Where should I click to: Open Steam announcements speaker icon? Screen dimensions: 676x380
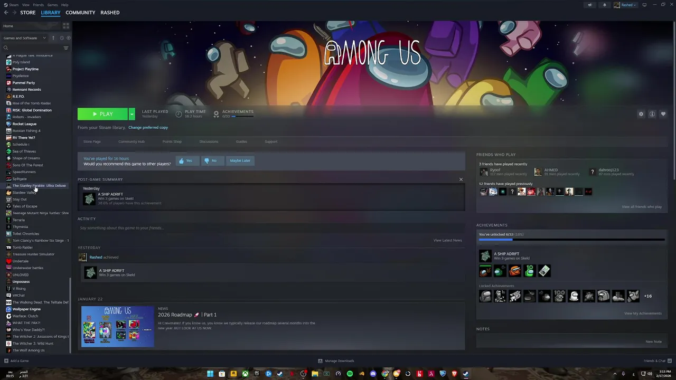pyautogui.click(x=590, y=5)
